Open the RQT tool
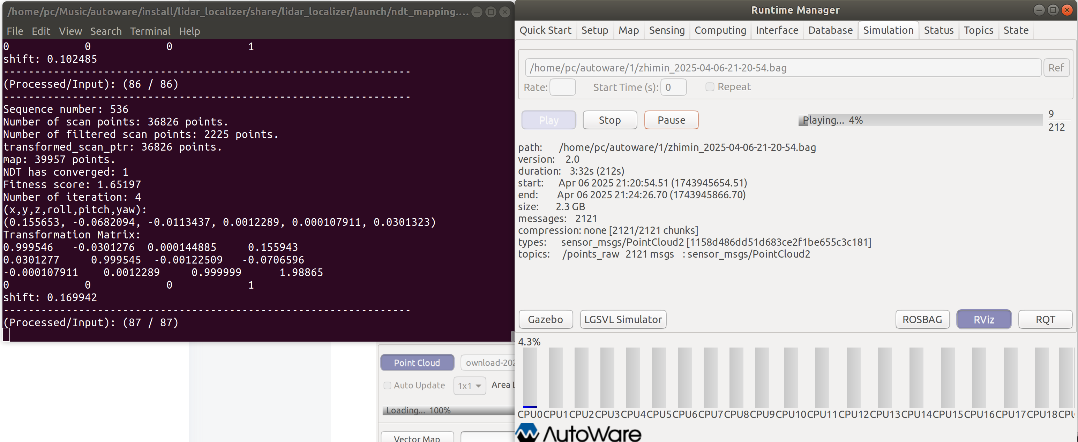 click(1045, 320)
